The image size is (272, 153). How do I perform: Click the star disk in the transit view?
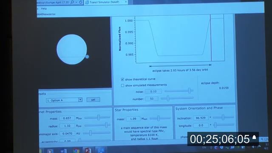click(72, 49)
